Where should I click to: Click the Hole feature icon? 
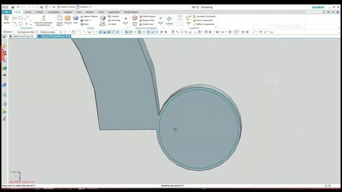coord(75,18)
